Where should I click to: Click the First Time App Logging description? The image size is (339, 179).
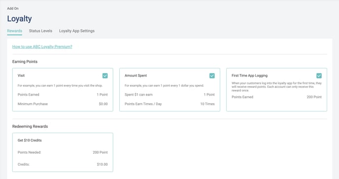point(276,87)
